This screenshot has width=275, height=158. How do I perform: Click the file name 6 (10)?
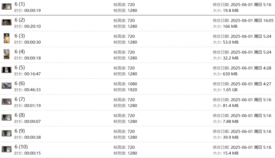tap(21, 147)
